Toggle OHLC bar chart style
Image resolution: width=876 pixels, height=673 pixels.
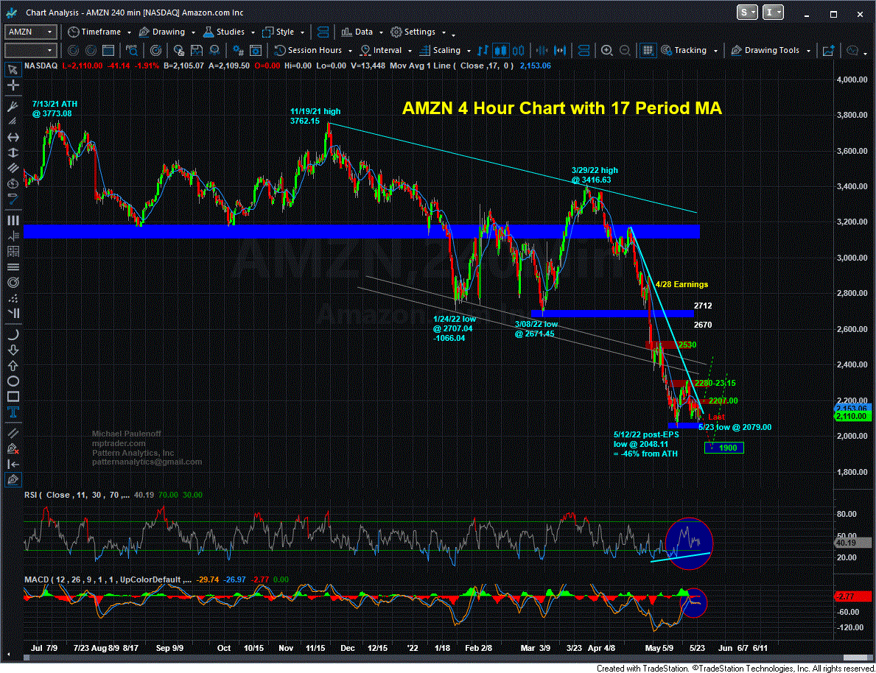[x=483, y=50]
